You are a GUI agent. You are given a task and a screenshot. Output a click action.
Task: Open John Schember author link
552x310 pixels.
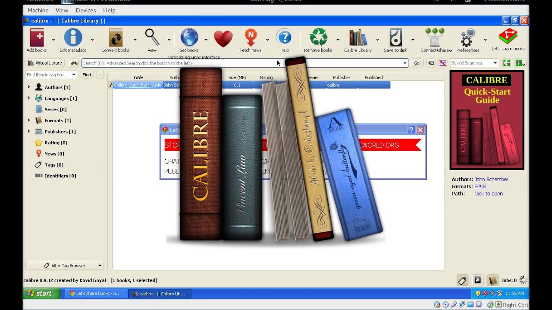[491, 179]
